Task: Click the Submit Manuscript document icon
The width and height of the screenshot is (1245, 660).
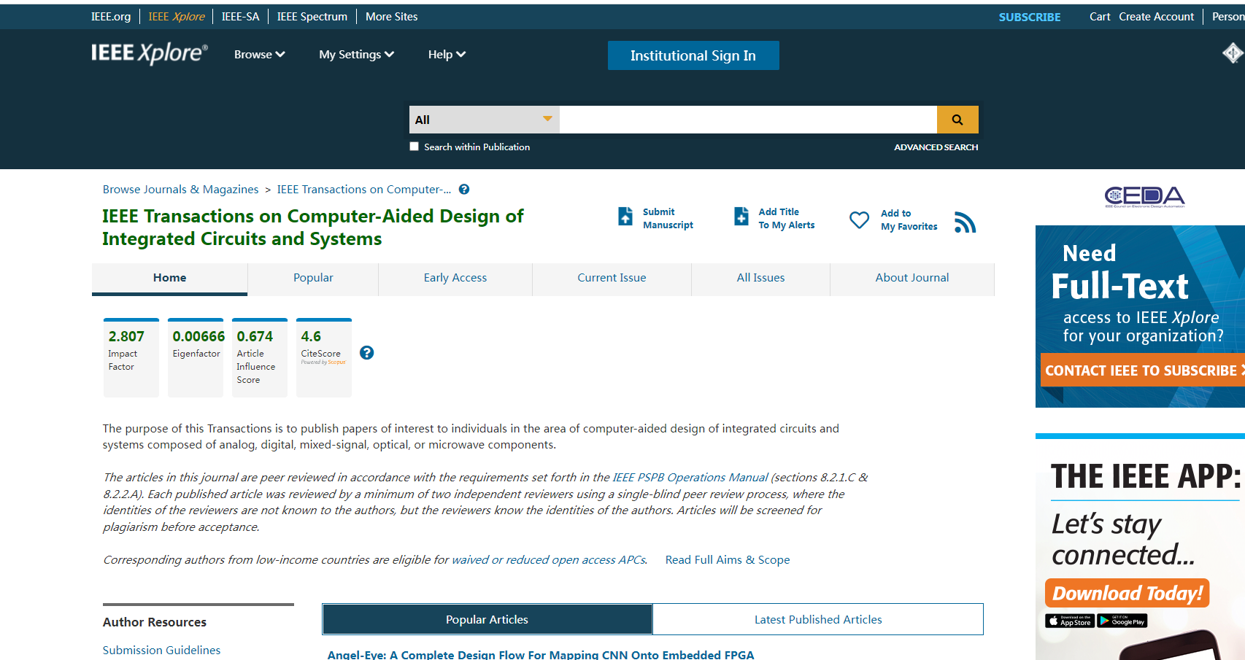Action: 625,217
